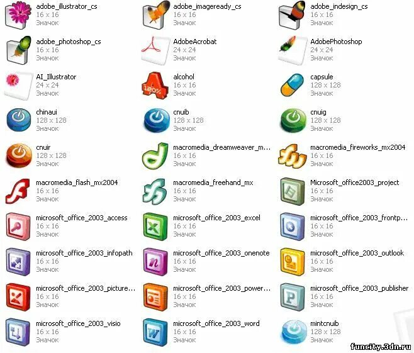Image resolution: width=414 pixels, height=353 pixels.
Task: Select the macromedia_dreamweaver green icon
Action: [x=155, y=156]
